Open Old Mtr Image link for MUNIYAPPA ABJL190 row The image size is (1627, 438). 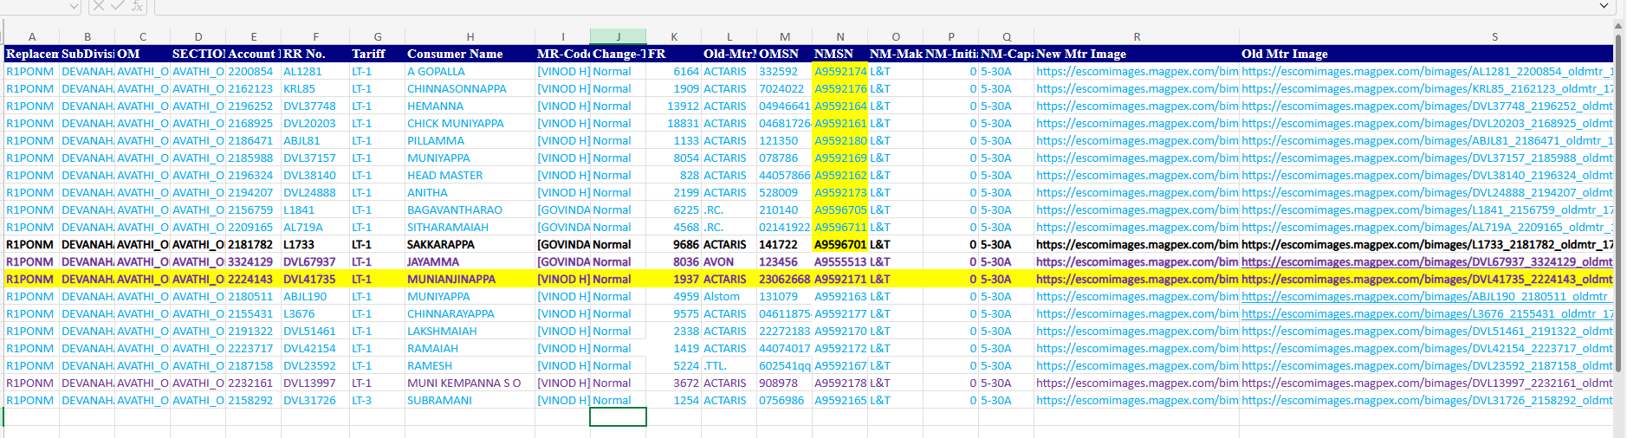[1426, 297]
